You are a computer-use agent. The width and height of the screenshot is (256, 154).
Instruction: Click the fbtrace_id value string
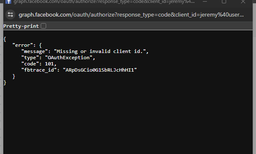pos(100,70)
